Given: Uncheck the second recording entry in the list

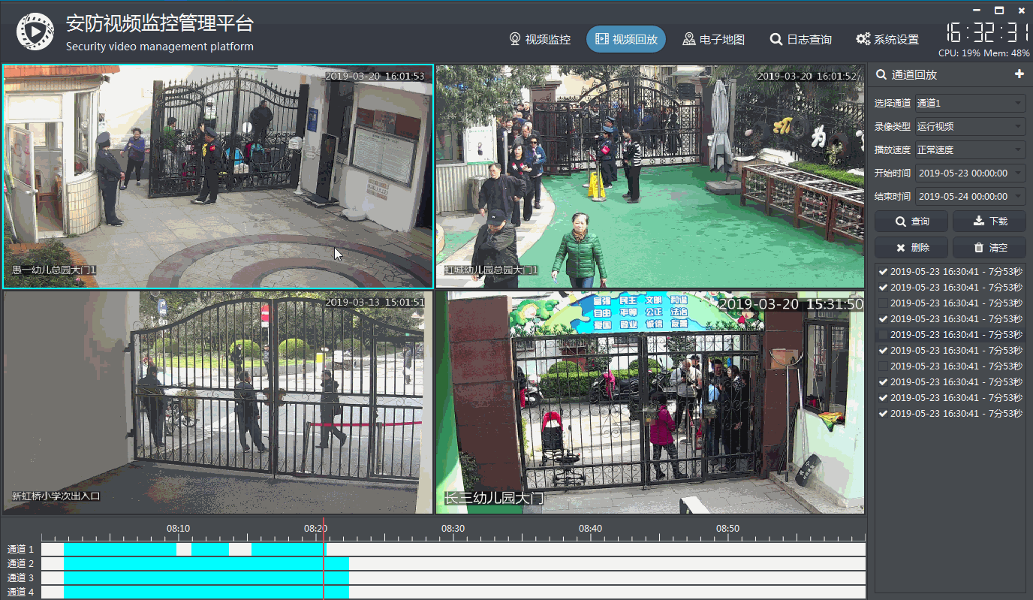Looking at the screenshot, I should [883, 287].
